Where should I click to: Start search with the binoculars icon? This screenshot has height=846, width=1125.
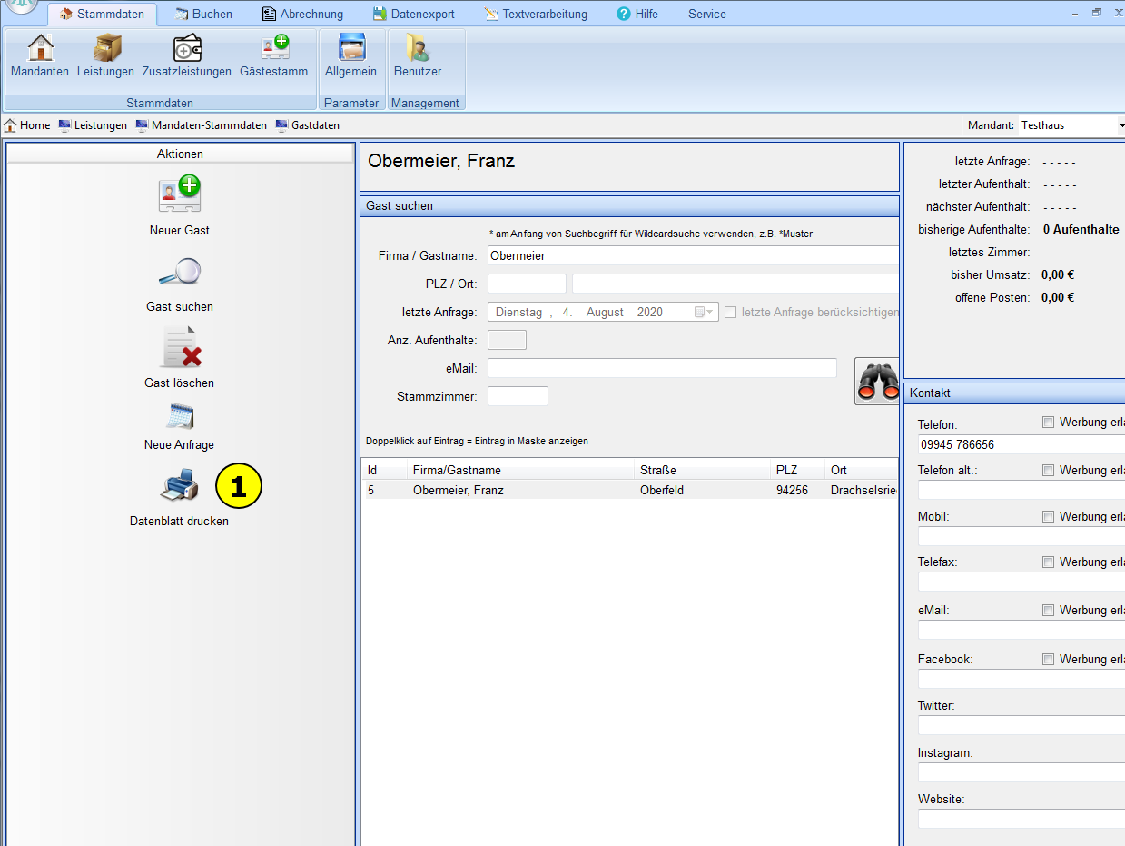pyautogui.click(x=877, y=381)
